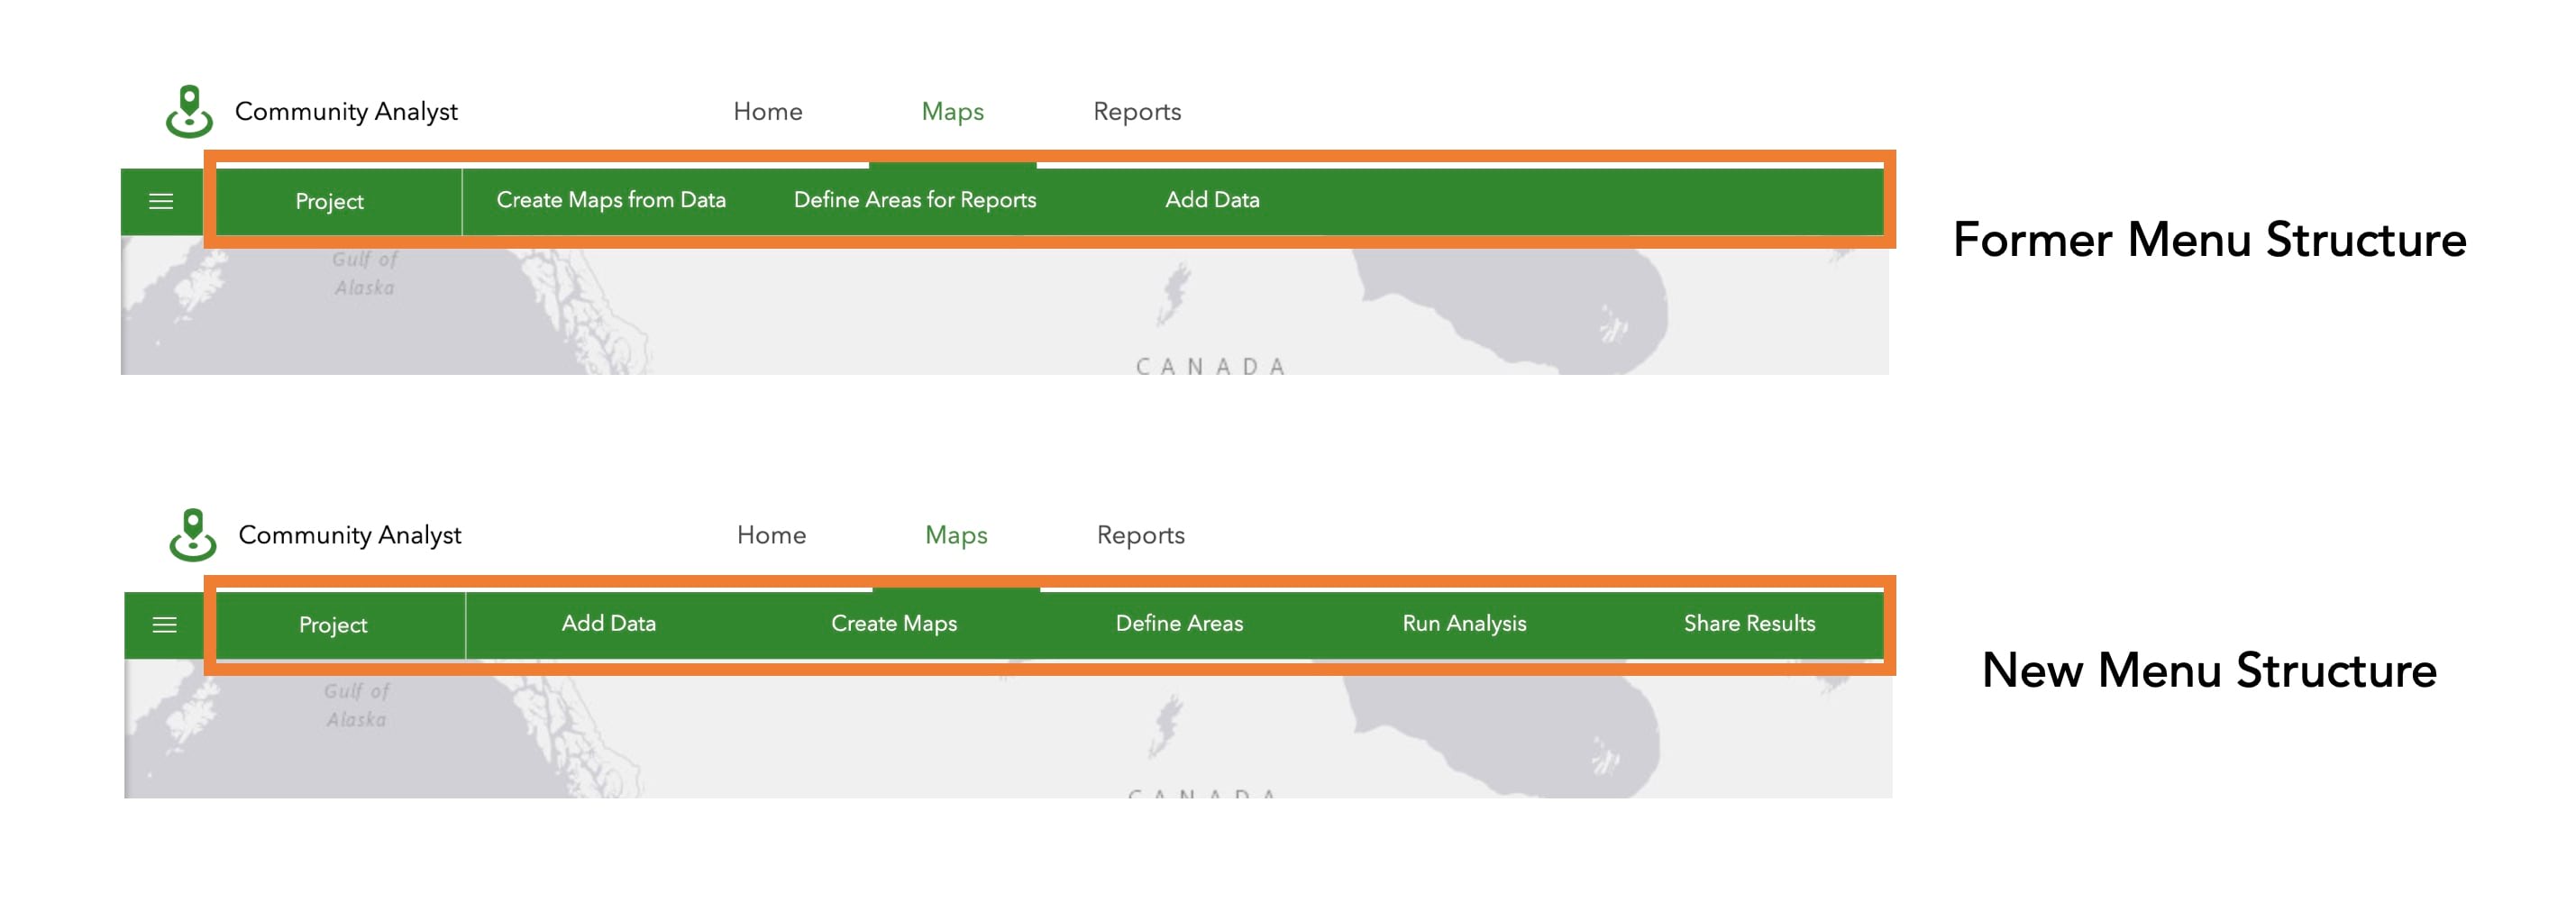Open Create Maps from Data menu

click(611, 200)
